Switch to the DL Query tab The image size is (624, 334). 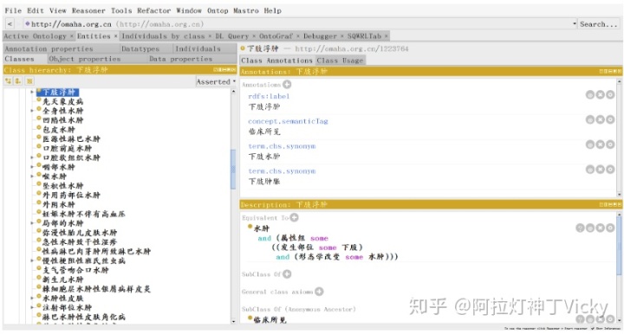coord(232,36)
